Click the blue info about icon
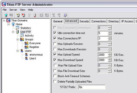Viewport: 137px width, 93px height. (65, 15)
